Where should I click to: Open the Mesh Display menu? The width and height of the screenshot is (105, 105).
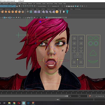tap(13, 4)
